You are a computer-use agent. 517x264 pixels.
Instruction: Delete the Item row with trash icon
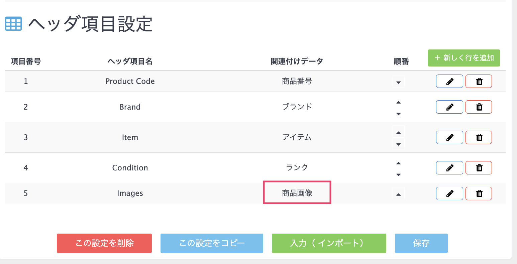[479, 137]
